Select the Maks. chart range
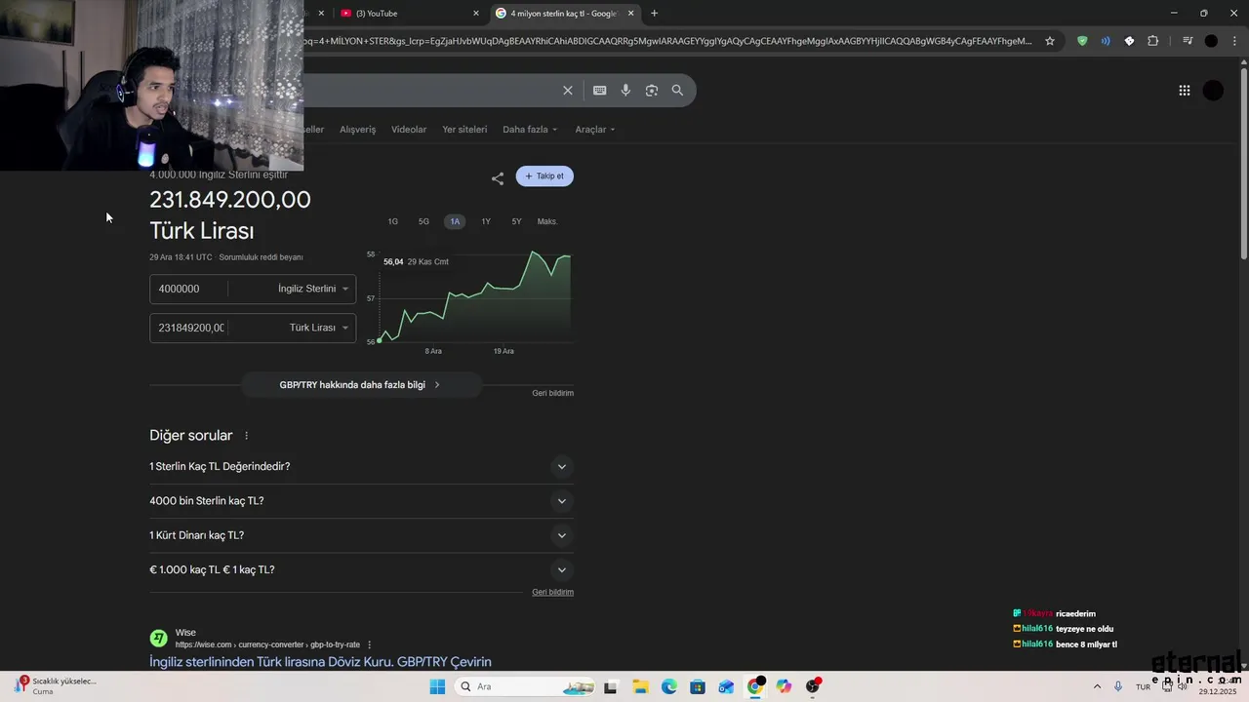The height and width of the screenshot is (702, 1249). click(x=547, y=221)
